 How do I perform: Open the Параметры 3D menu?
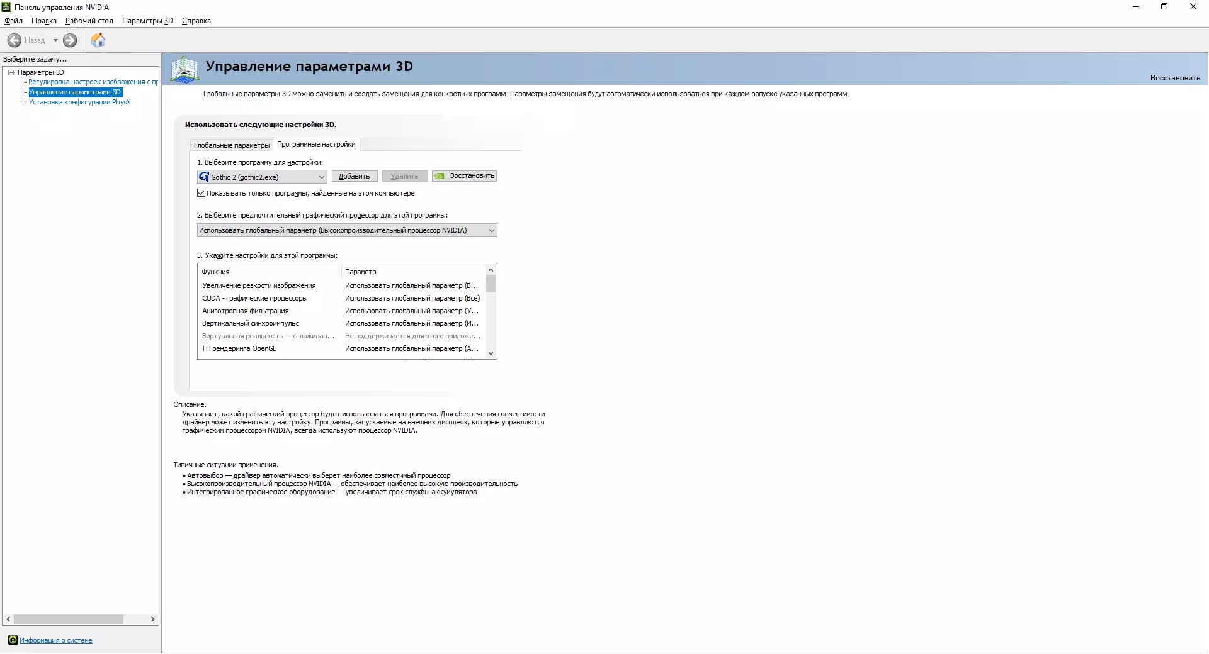pos(147,21)
